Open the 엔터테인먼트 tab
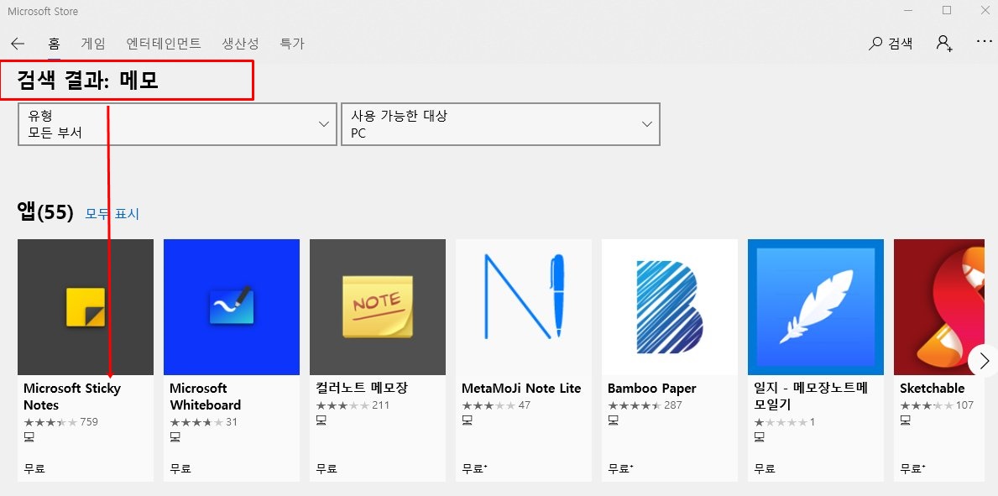The width and height of the screenshot is (998, 496). pyautogui.click(x=164, y=44)
